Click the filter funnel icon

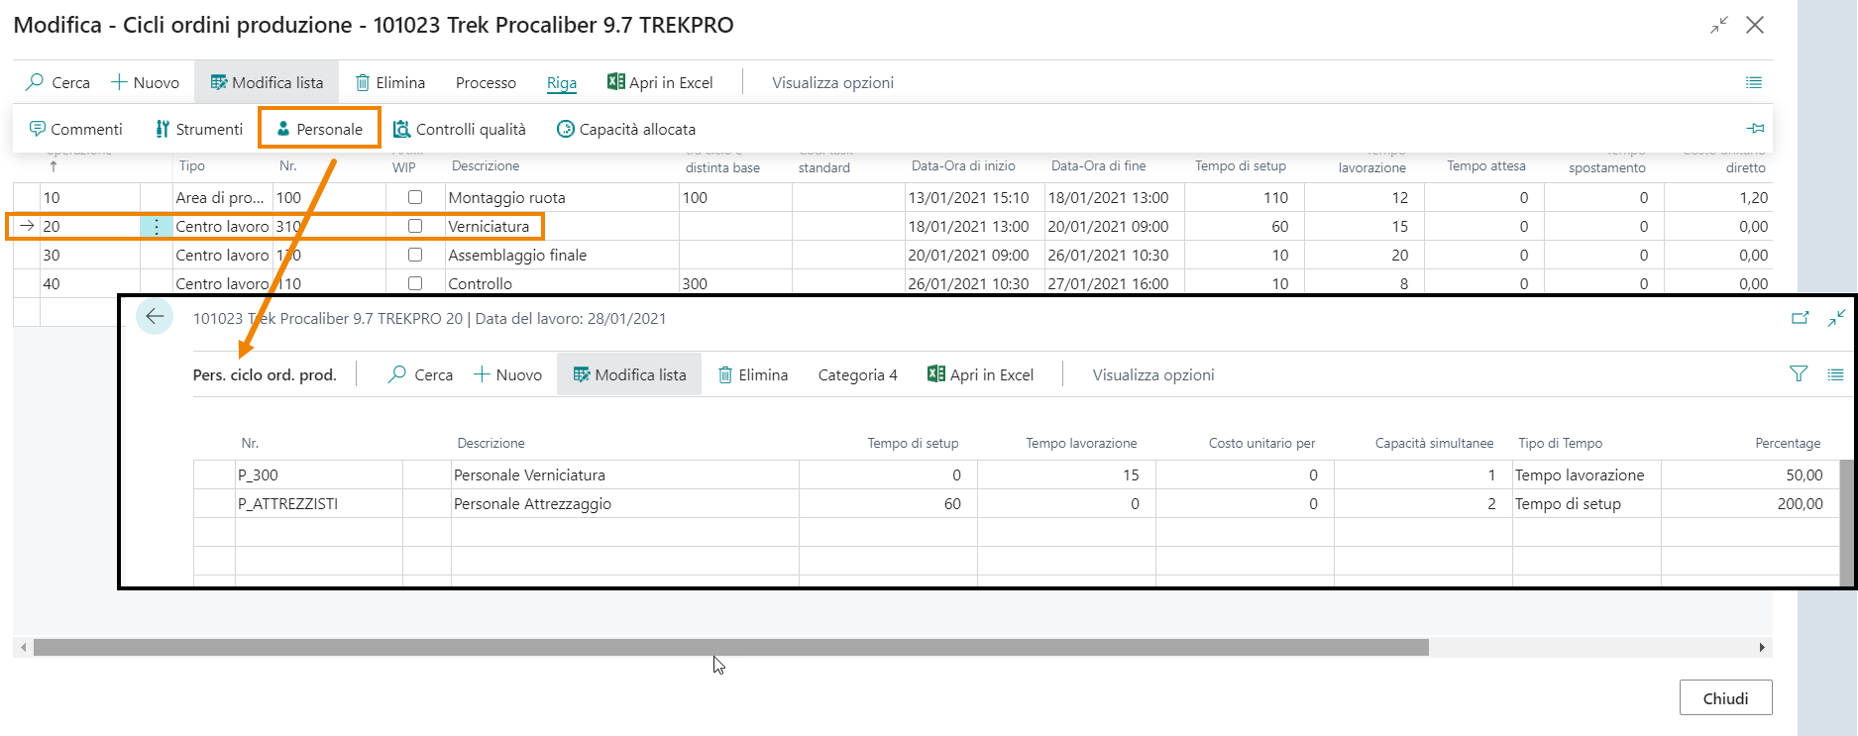pos(1799,374)
